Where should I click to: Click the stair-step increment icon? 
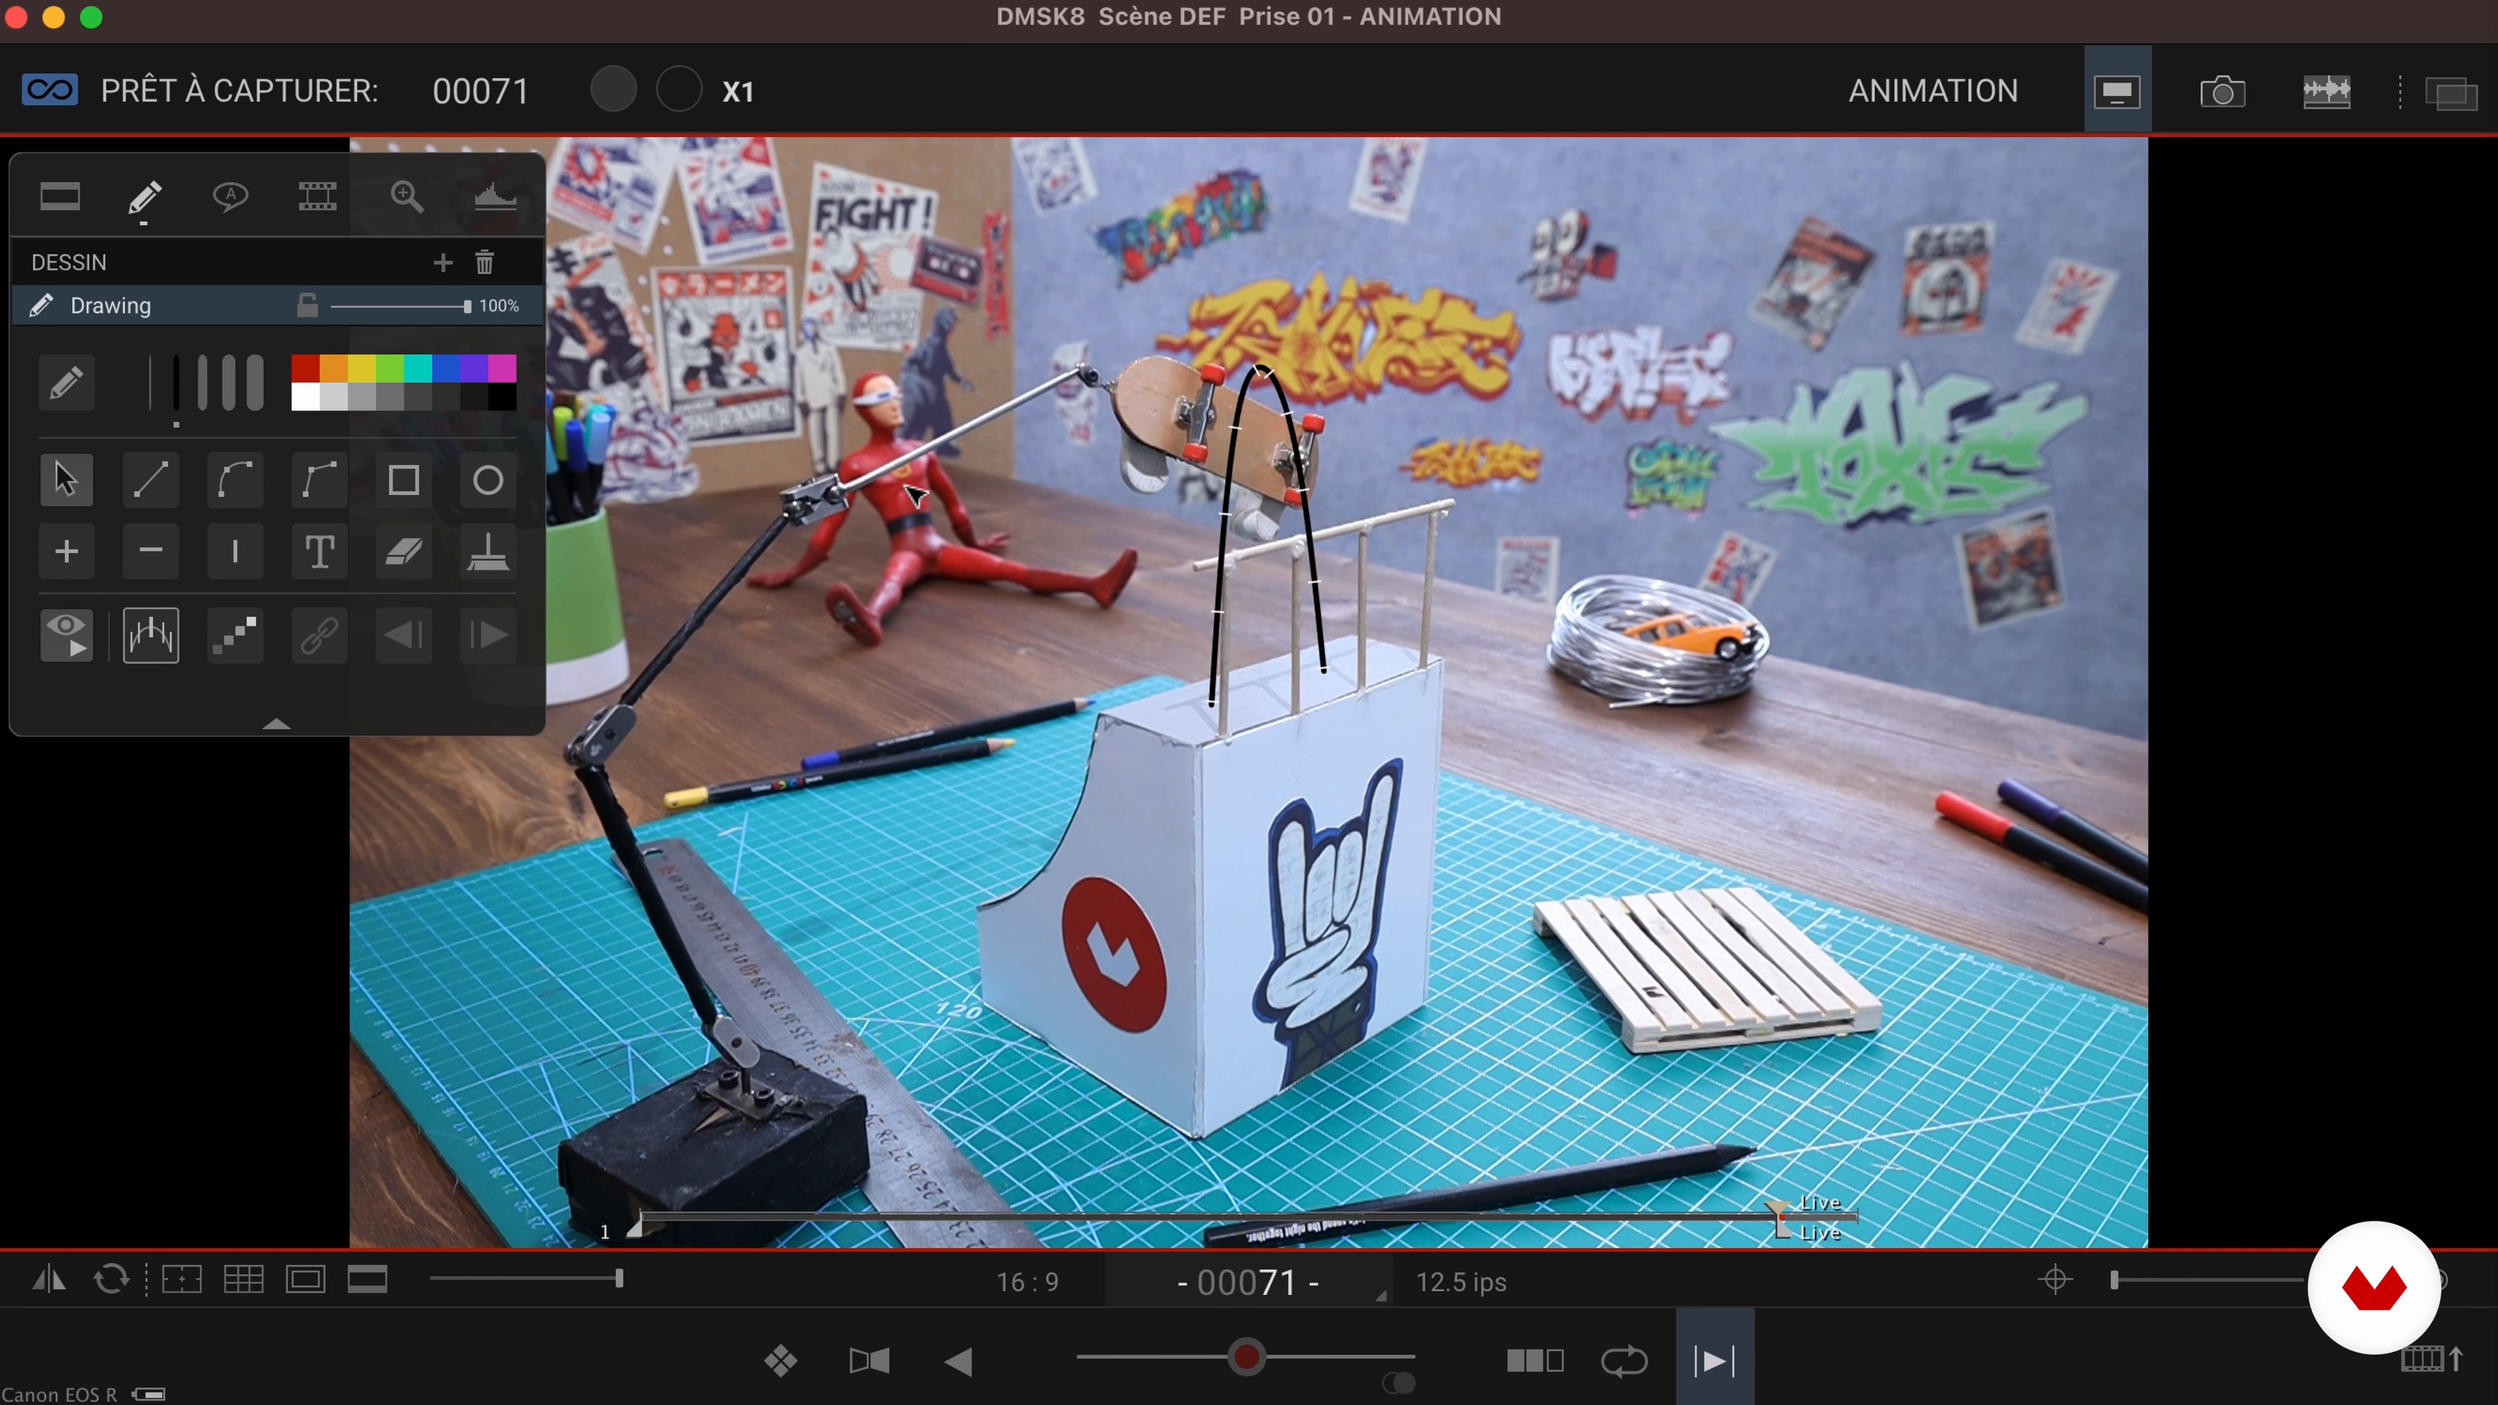tap(235, 636)
